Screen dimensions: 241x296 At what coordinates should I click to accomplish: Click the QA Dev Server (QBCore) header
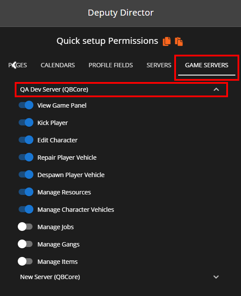click(121, 90)
